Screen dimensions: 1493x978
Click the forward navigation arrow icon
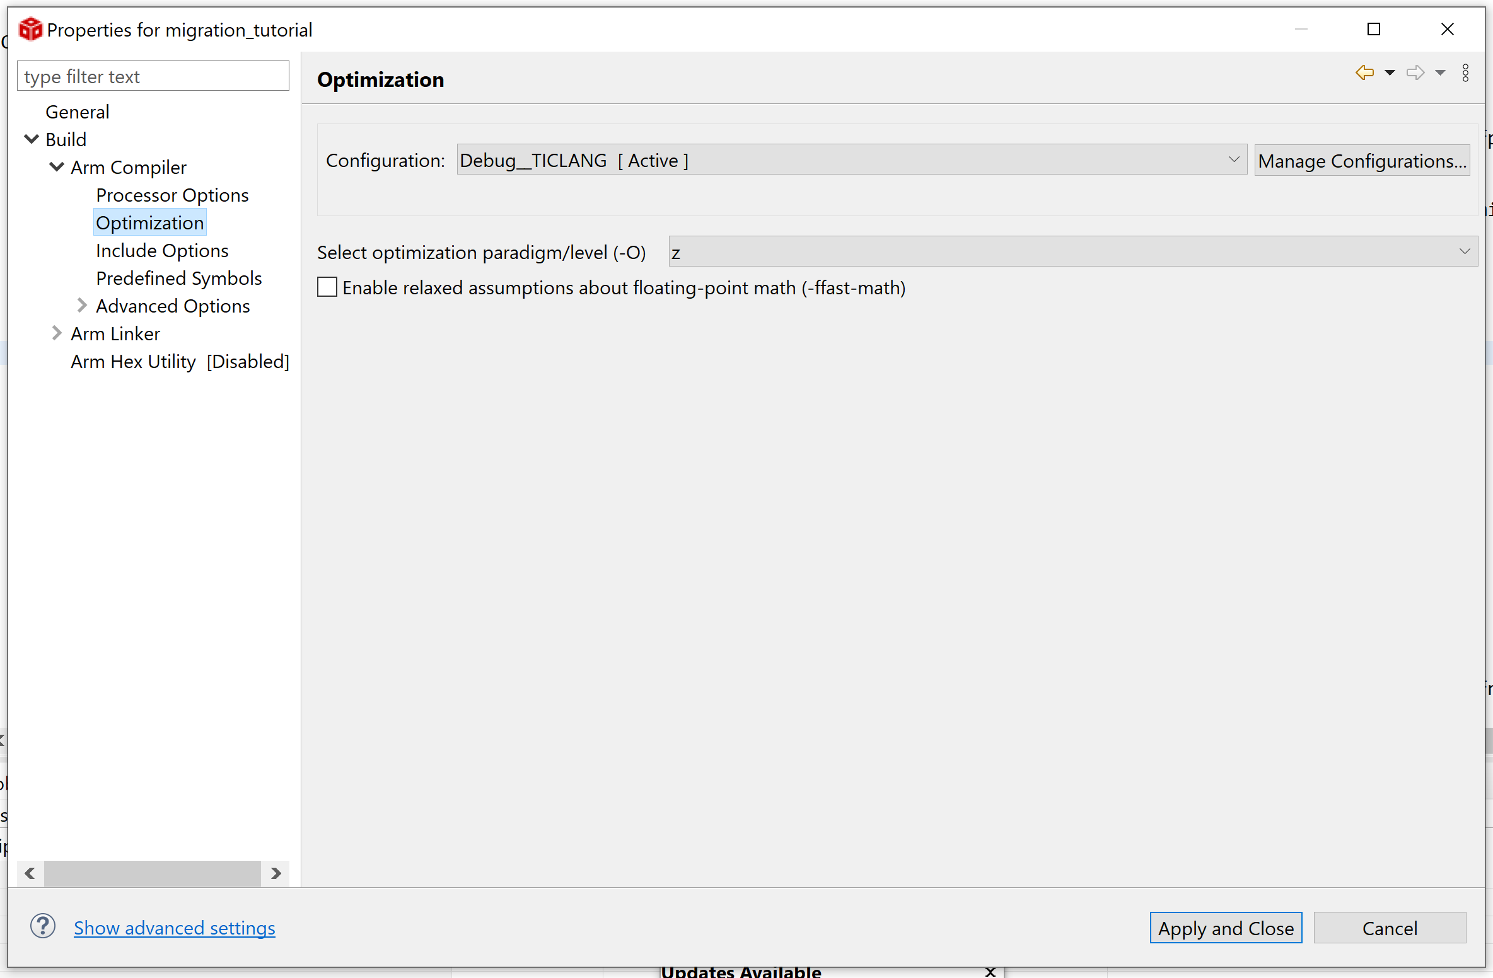point(1415,72)
